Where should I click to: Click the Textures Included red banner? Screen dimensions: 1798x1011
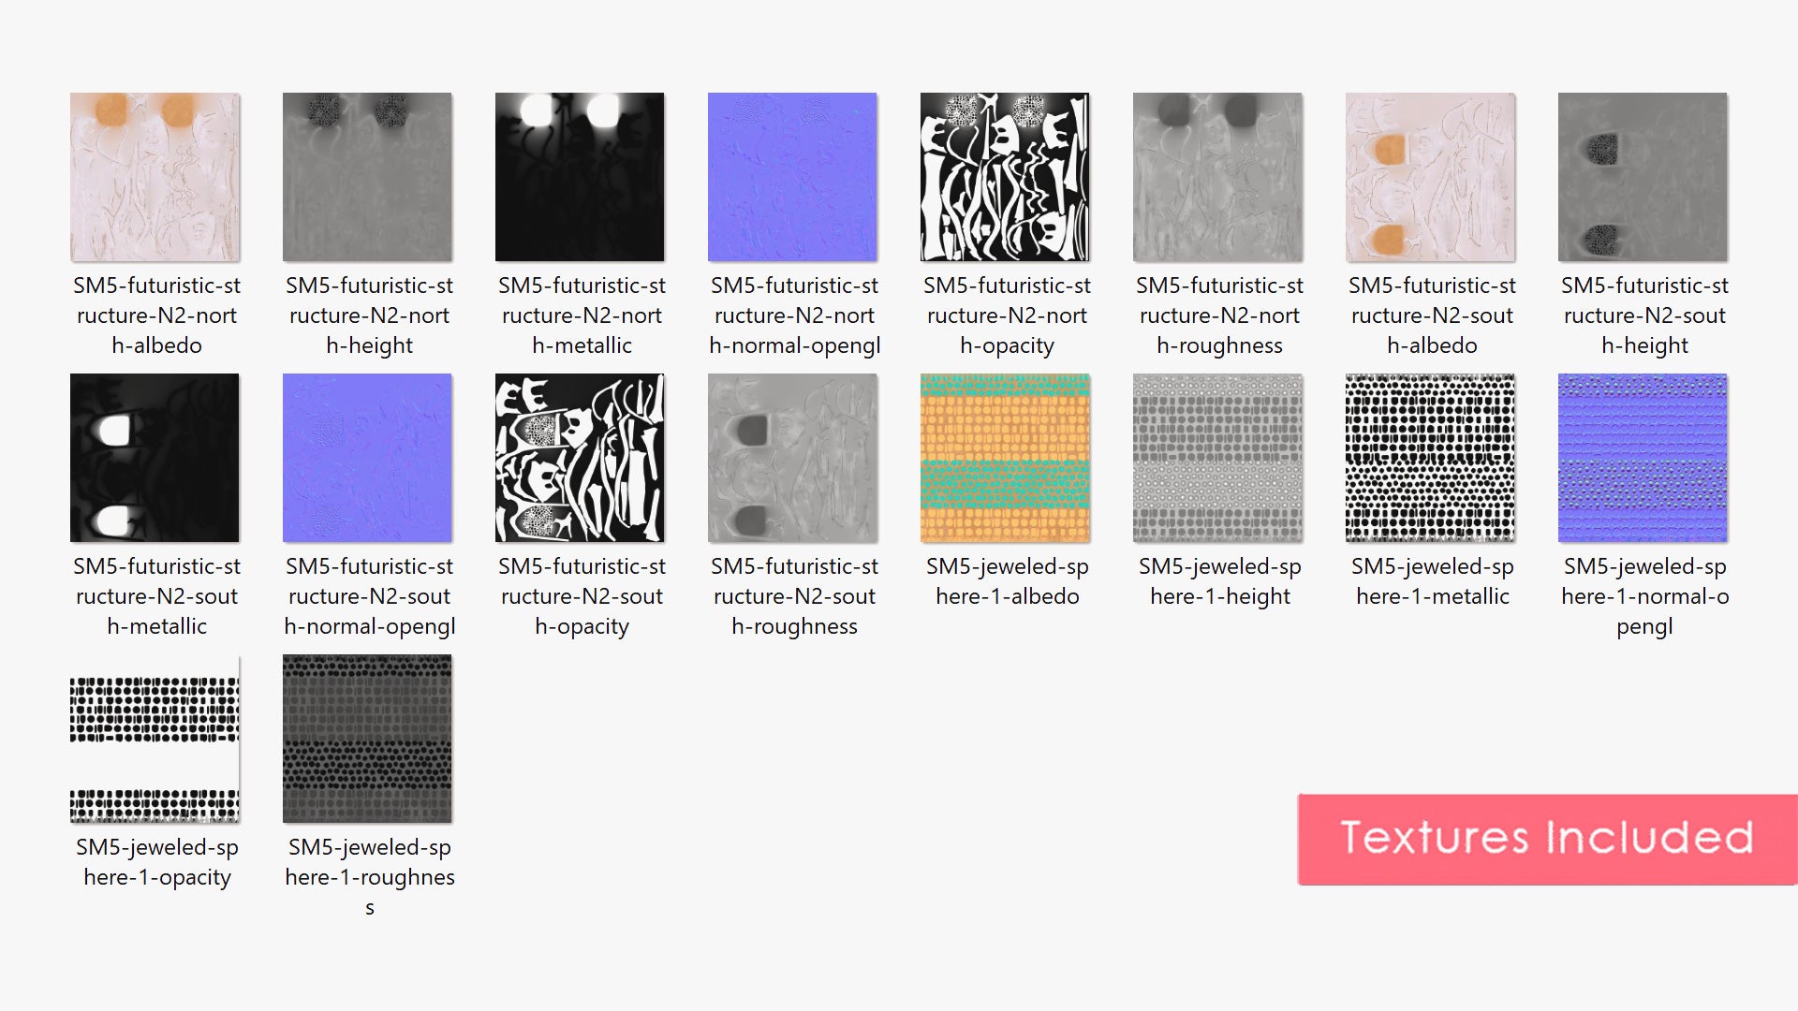click(x=1547, y=839)
